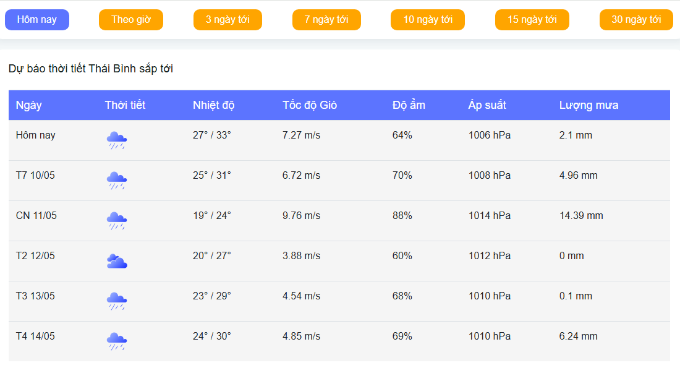Switch to 30 ngày tới forecast
Image resolution: width=680 pixels, height=373 pixels.
636,20
